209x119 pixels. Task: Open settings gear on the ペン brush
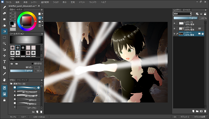click(39, 88)
